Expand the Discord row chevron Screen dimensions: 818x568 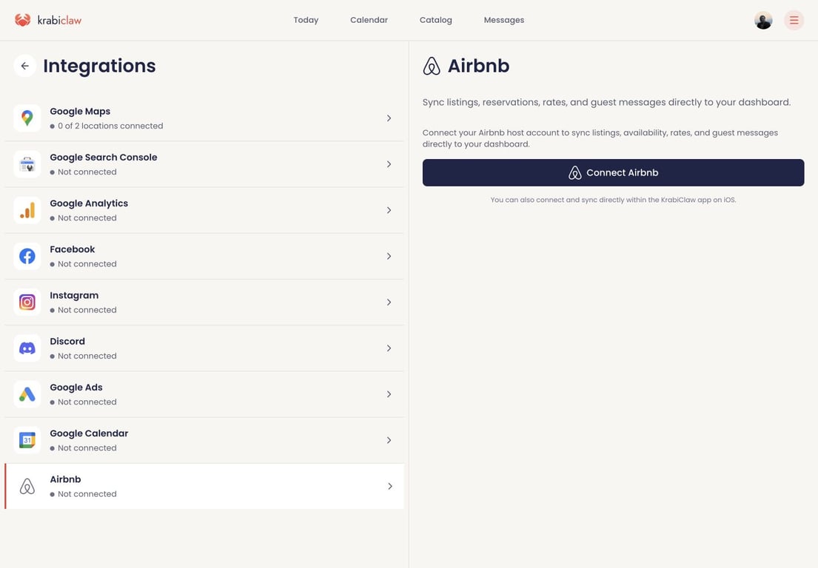click(x=389, y=348)
